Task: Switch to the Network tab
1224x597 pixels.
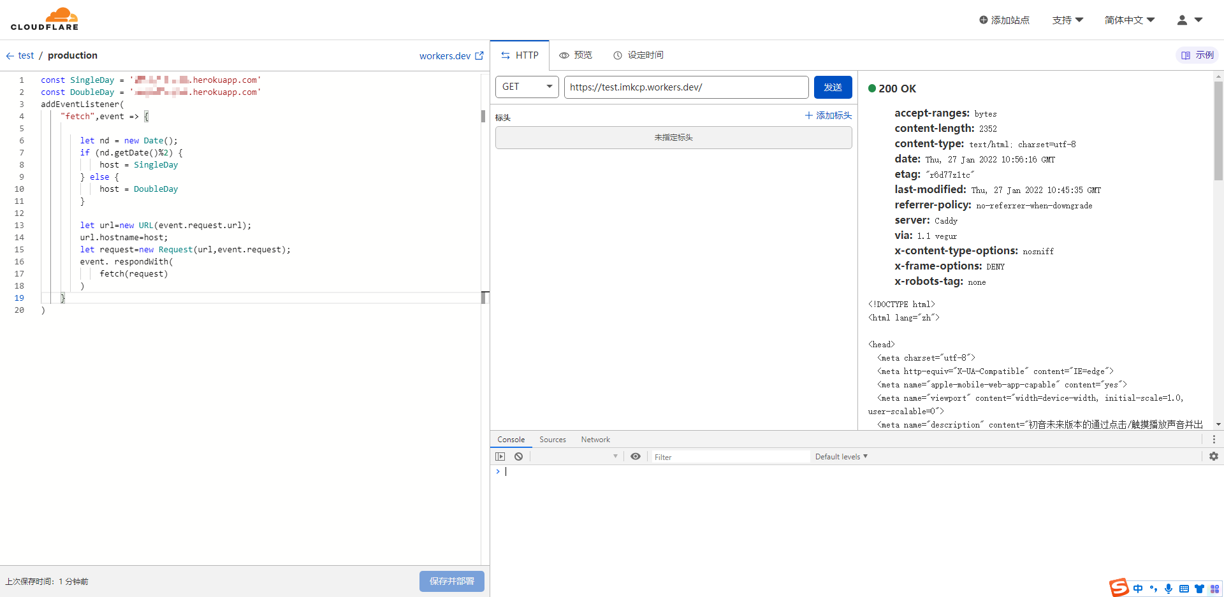Action: coord(595,440)
